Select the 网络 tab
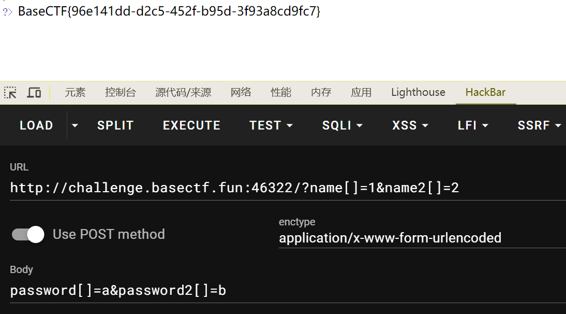The width and height of the screenshot is (566, 314). pos(241,93)
